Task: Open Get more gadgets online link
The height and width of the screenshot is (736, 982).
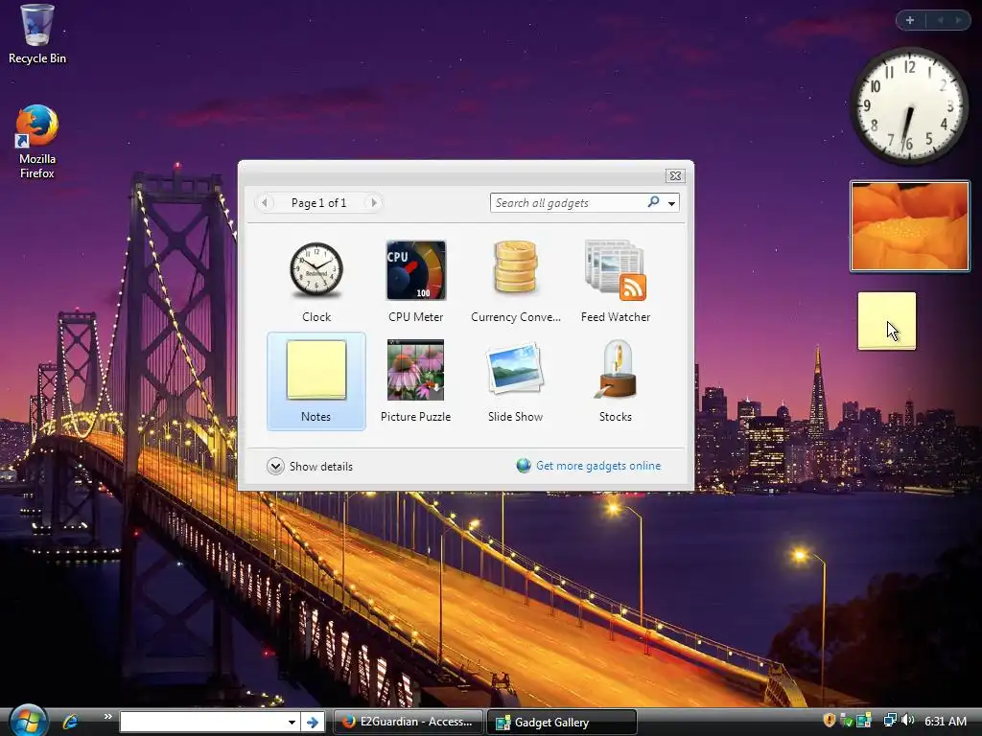Action: click(x=598, y=466)
